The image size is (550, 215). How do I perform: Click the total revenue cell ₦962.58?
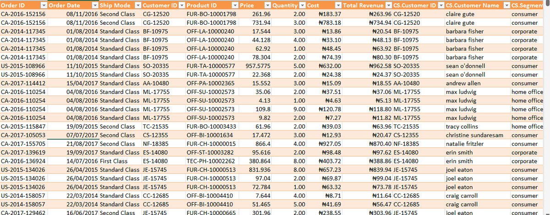(x=368, y=66)
